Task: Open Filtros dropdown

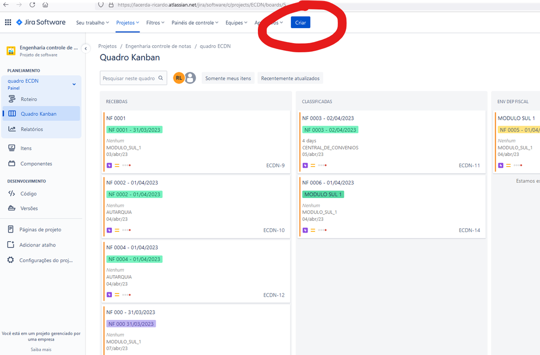Action: tap(155, 23)
